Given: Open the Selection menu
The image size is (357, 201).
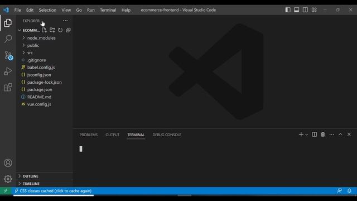Looking at the screenshot, I should [x=47, y=10].
